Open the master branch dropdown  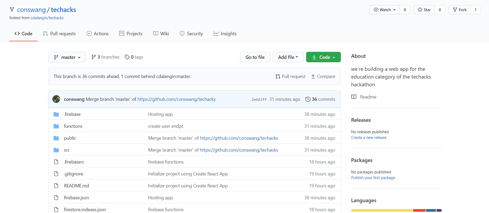(67, 57)
